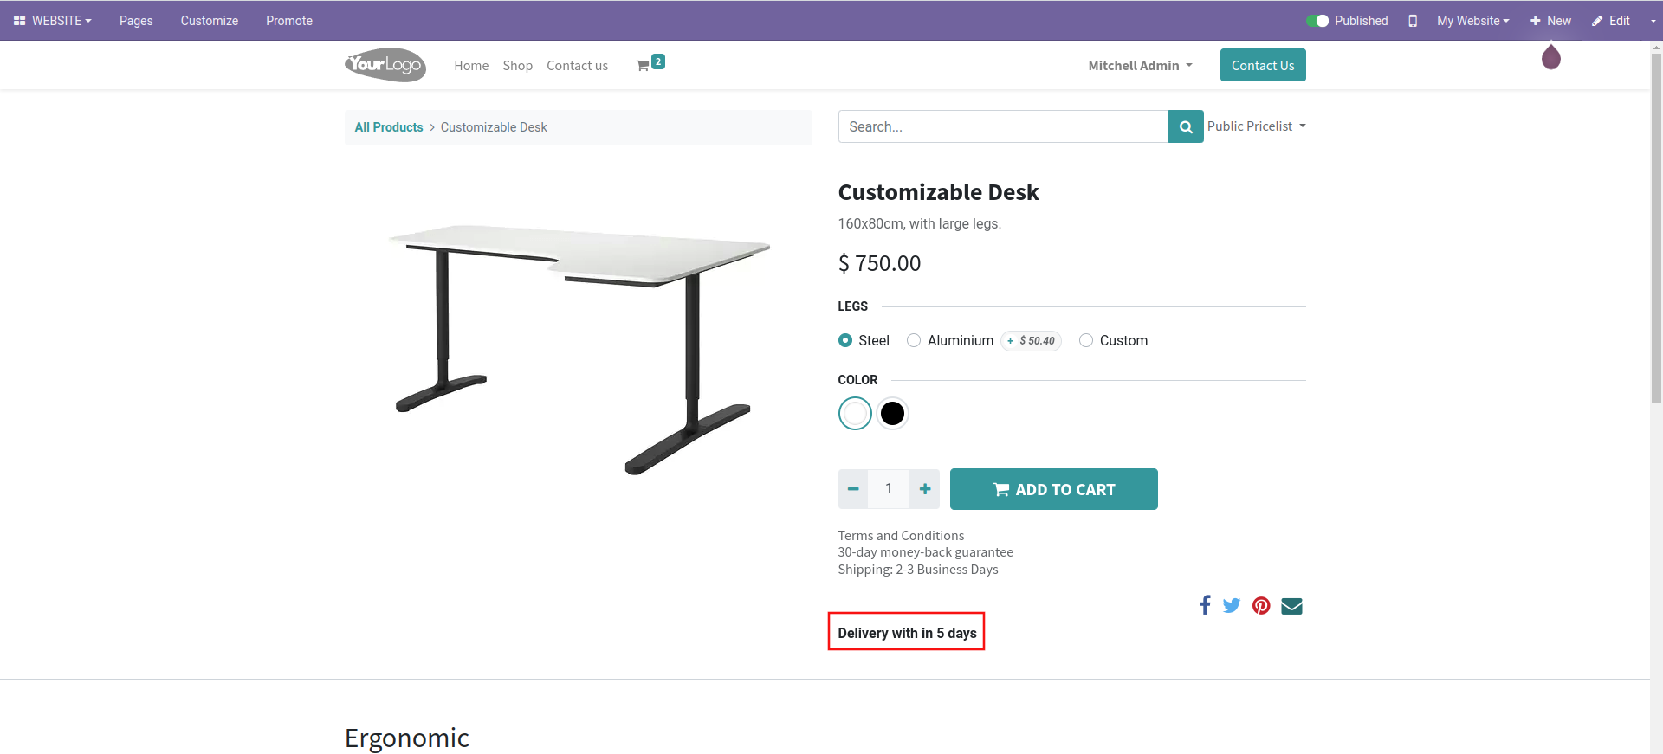Open the Promote menu
Screen dimensions: 1663x754
(289, 21)
